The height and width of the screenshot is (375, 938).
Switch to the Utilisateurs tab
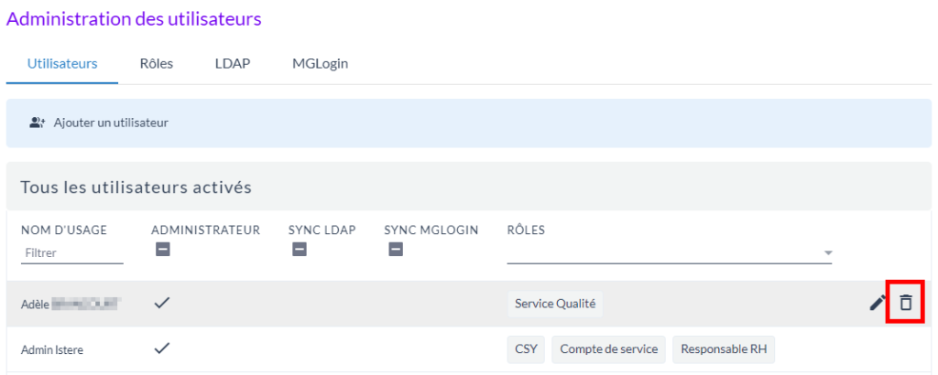point(62,63)
